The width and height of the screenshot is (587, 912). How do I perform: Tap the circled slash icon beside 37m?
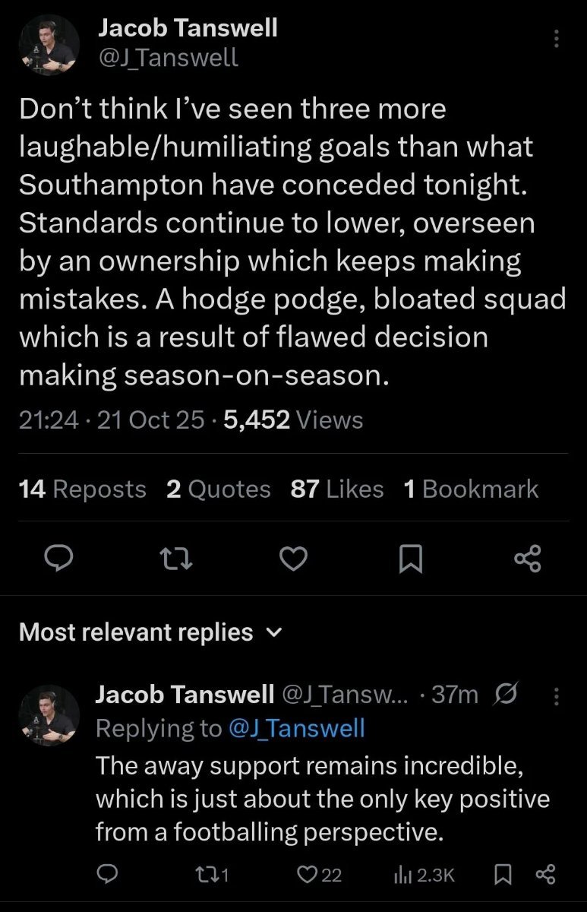coord(505,695)
